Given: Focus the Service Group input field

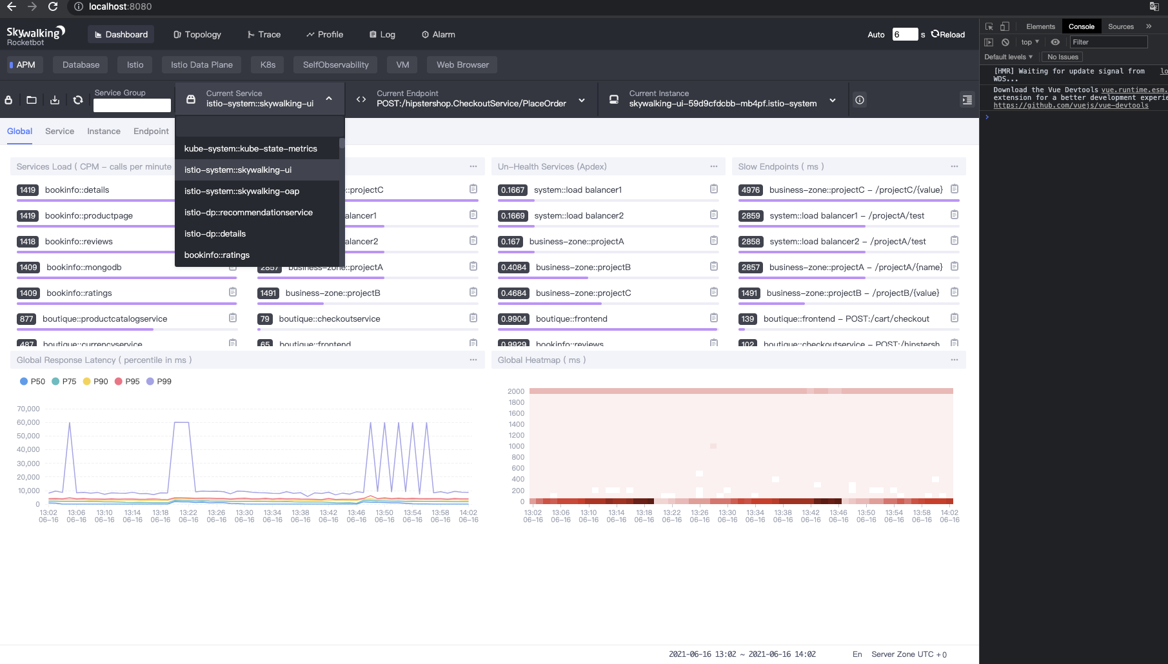Looking at the screenshot, I should coord(132,106).
